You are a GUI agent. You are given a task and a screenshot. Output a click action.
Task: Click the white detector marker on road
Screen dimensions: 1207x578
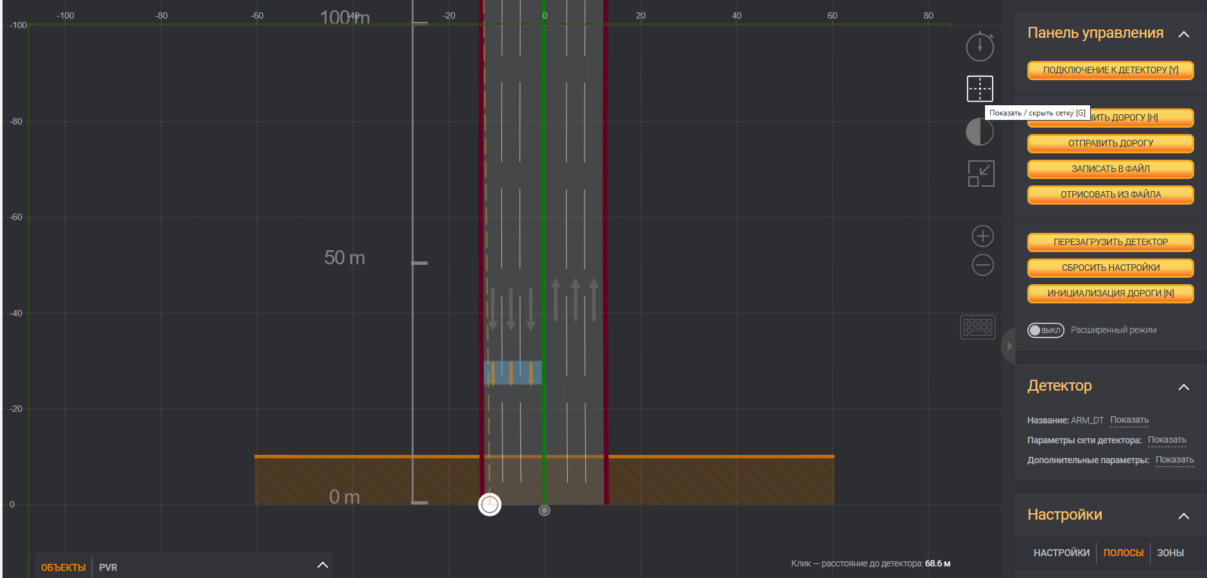click(x=490, y=504)
